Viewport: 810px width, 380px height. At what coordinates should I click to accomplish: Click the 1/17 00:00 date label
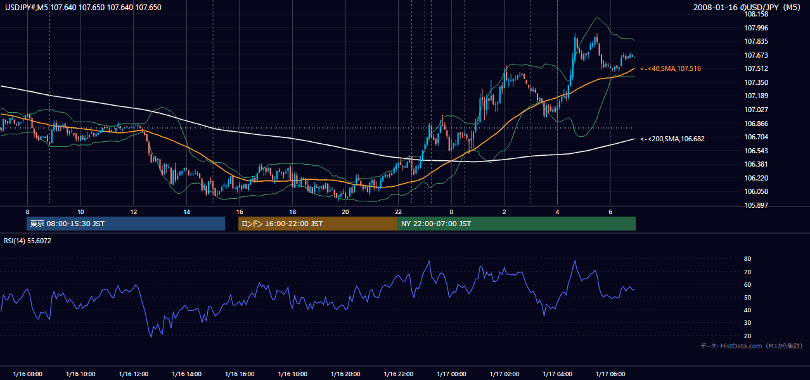[x=451, y=374]
